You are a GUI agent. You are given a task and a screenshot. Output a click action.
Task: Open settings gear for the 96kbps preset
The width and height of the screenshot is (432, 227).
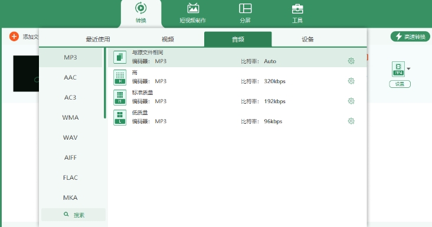pyautogui.click(x=351, y=121)
